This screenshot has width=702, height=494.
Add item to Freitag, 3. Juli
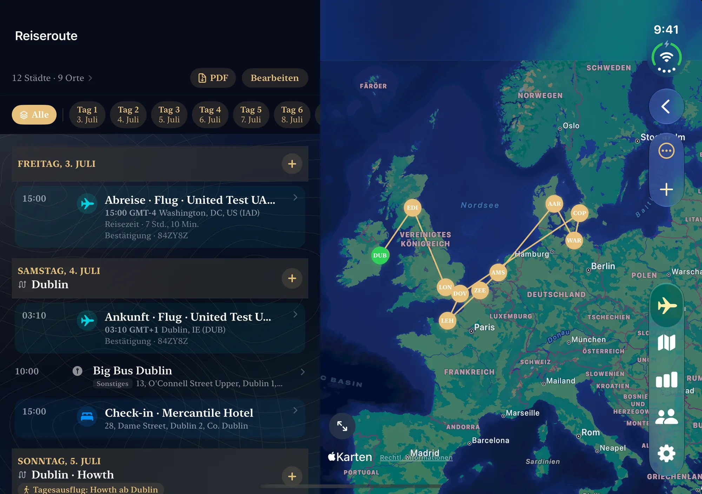[292, 164]
